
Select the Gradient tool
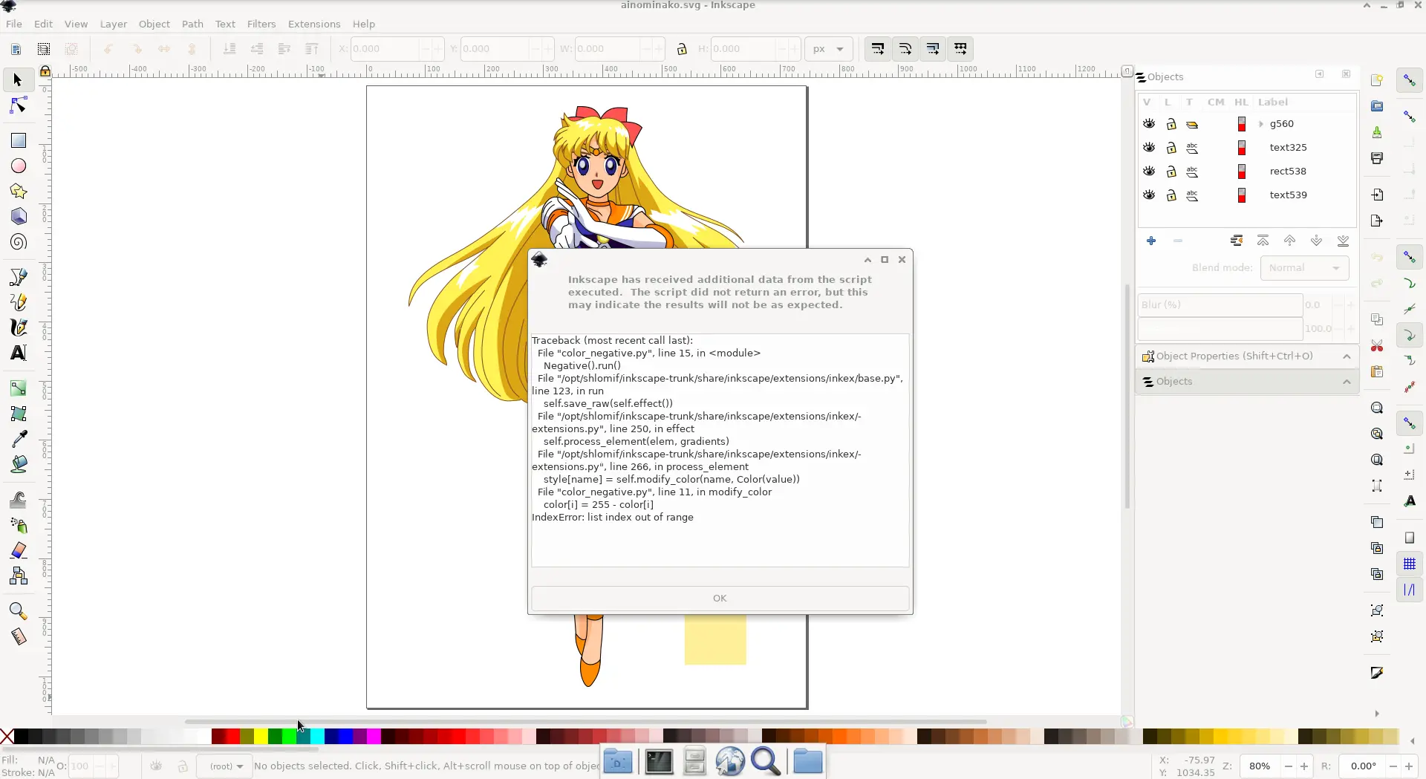18,388
